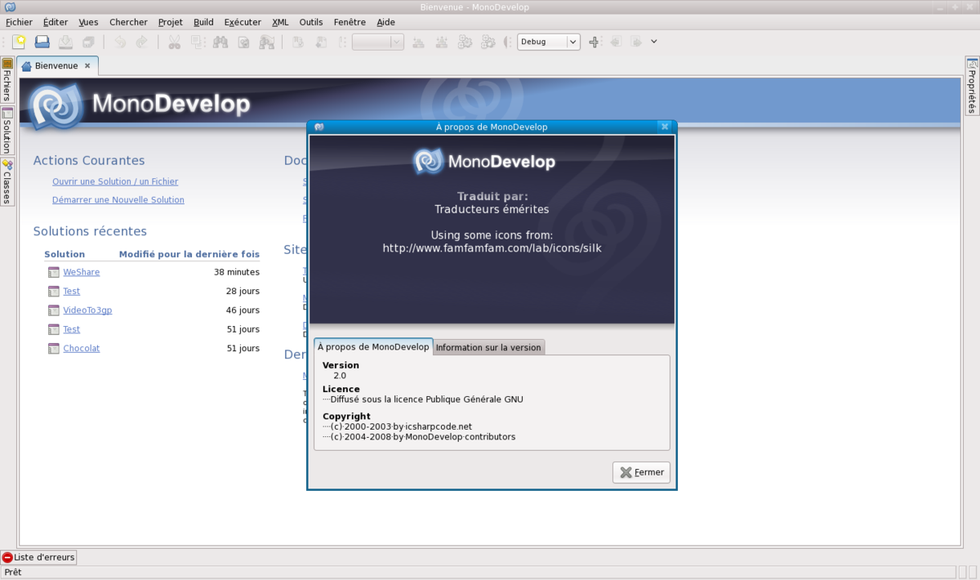Click the Copy icon next to scissors
Screen dimensions: 980x580
[x=196, y=42]
